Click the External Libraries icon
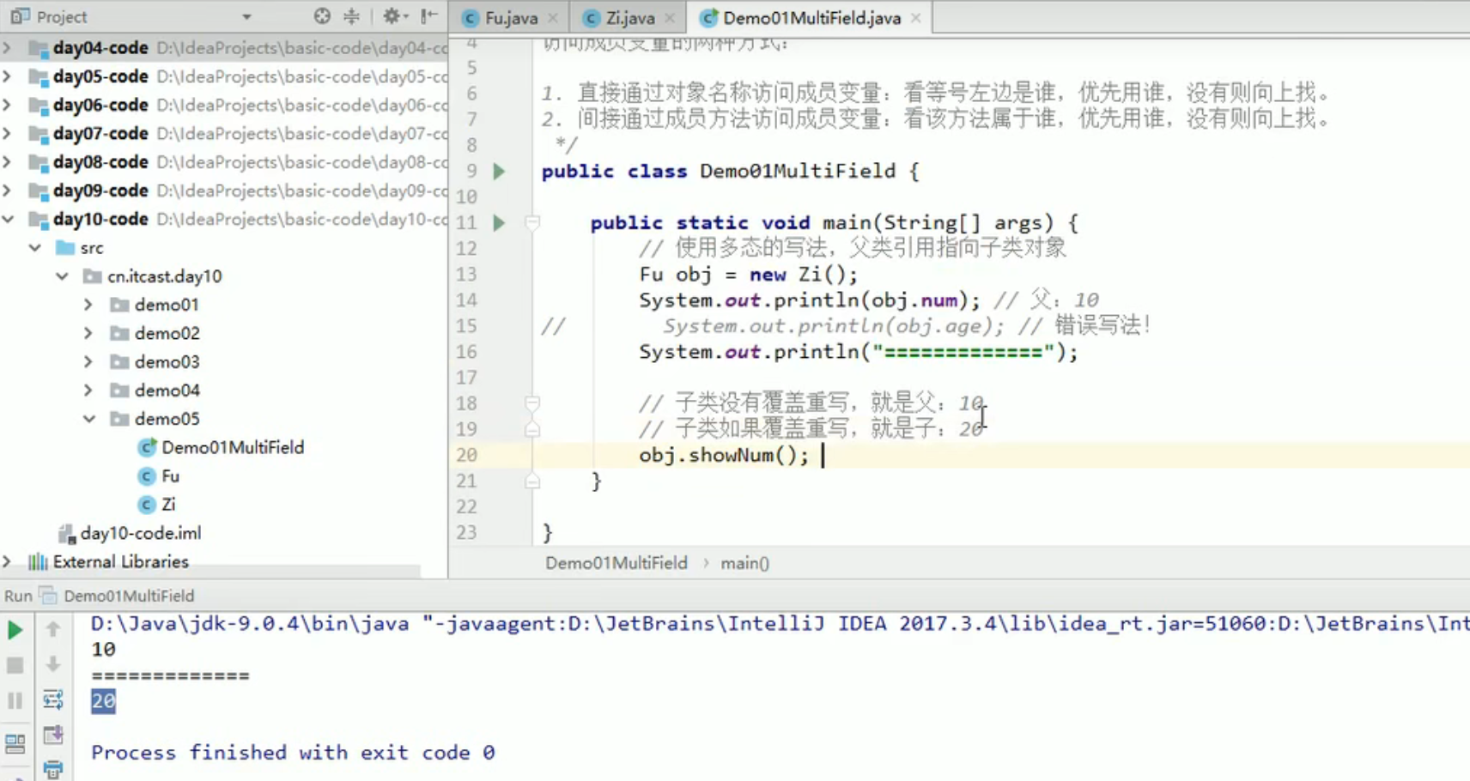The image size is (1470, 781). (38, 561)
